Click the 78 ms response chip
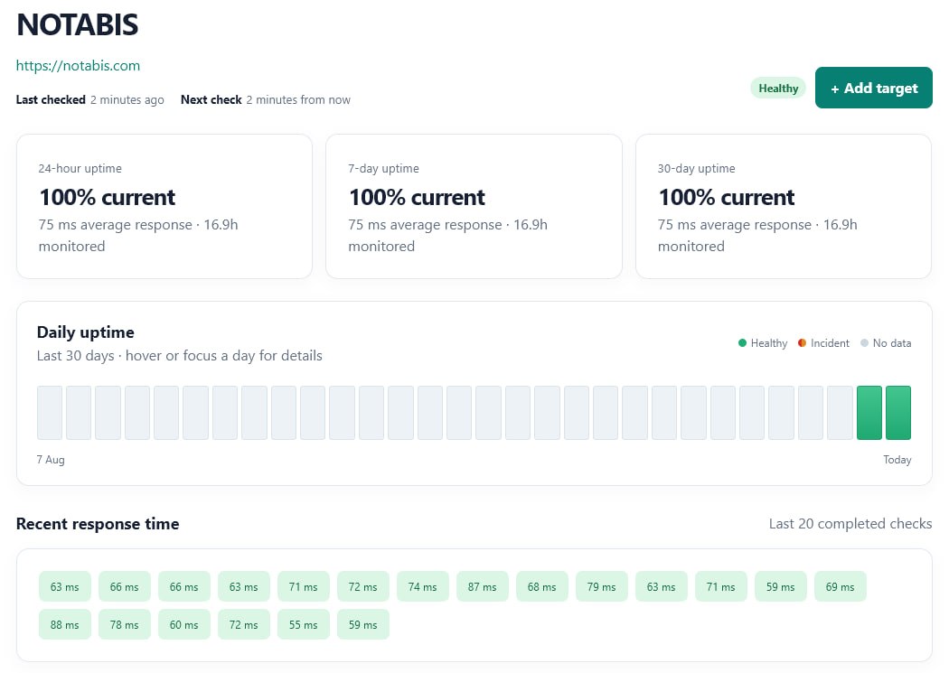The image size is (949, 673). coord(124,624)
